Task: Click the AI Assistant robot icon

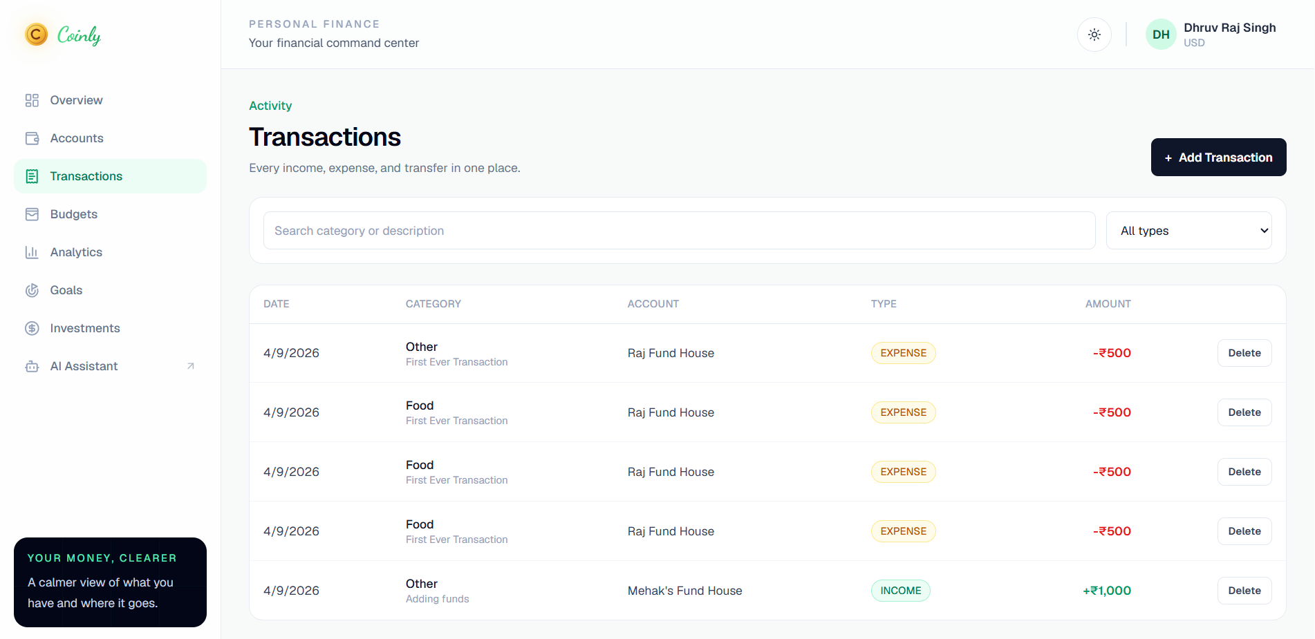Action: click(x=32, y=366)
